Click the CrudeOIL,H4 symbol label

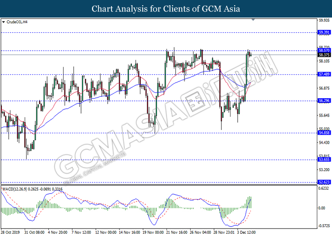click(17, 22)
